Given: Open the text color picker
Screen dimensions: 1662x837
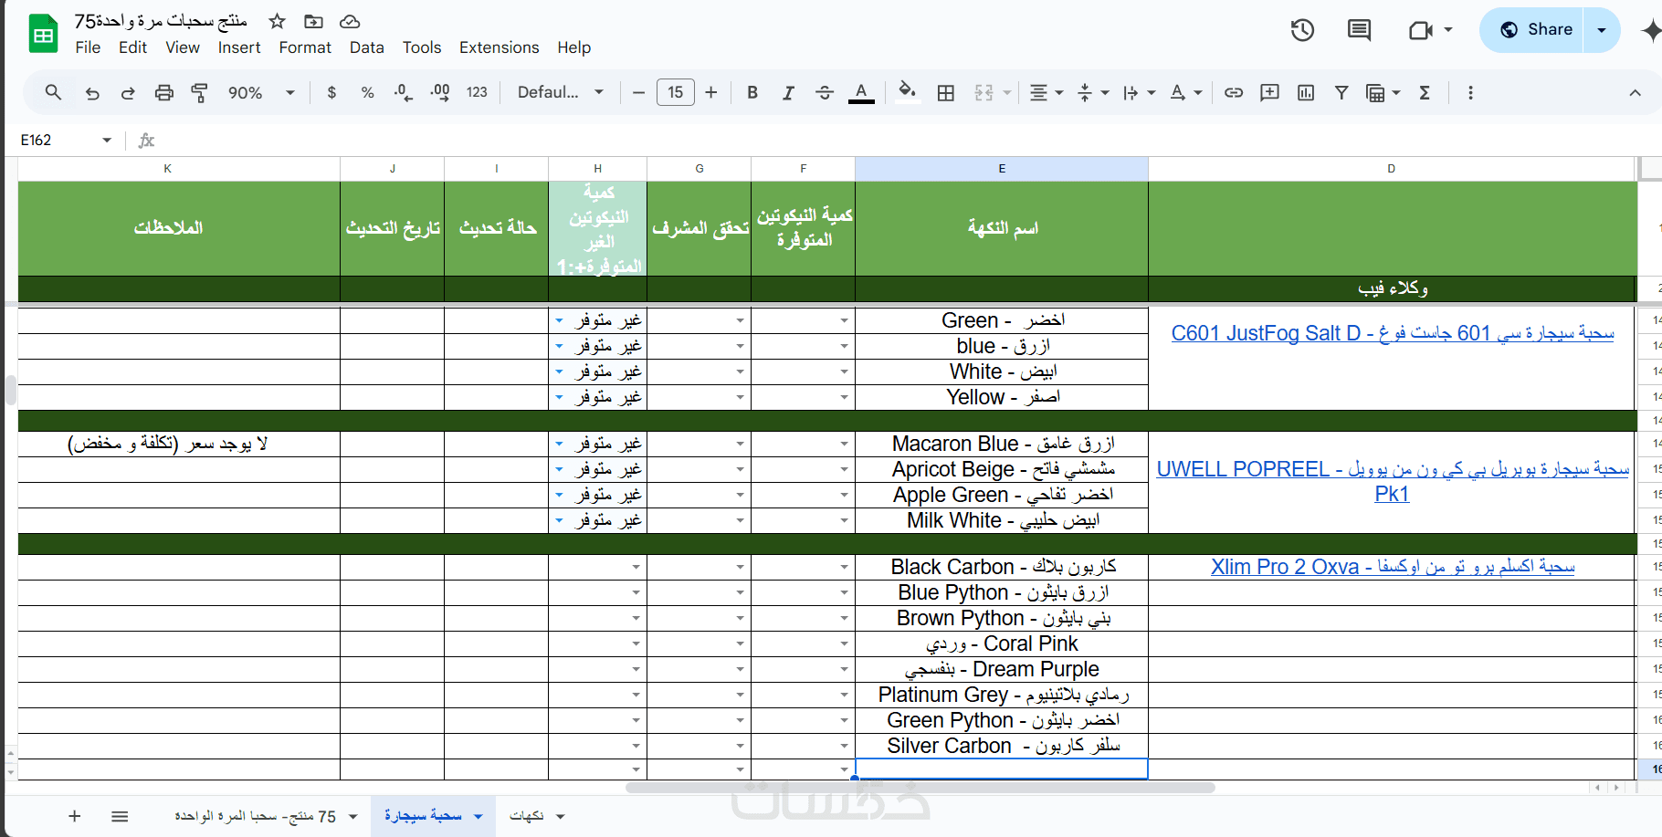Looking at the screenshot, I should click(x=861, y=92).
